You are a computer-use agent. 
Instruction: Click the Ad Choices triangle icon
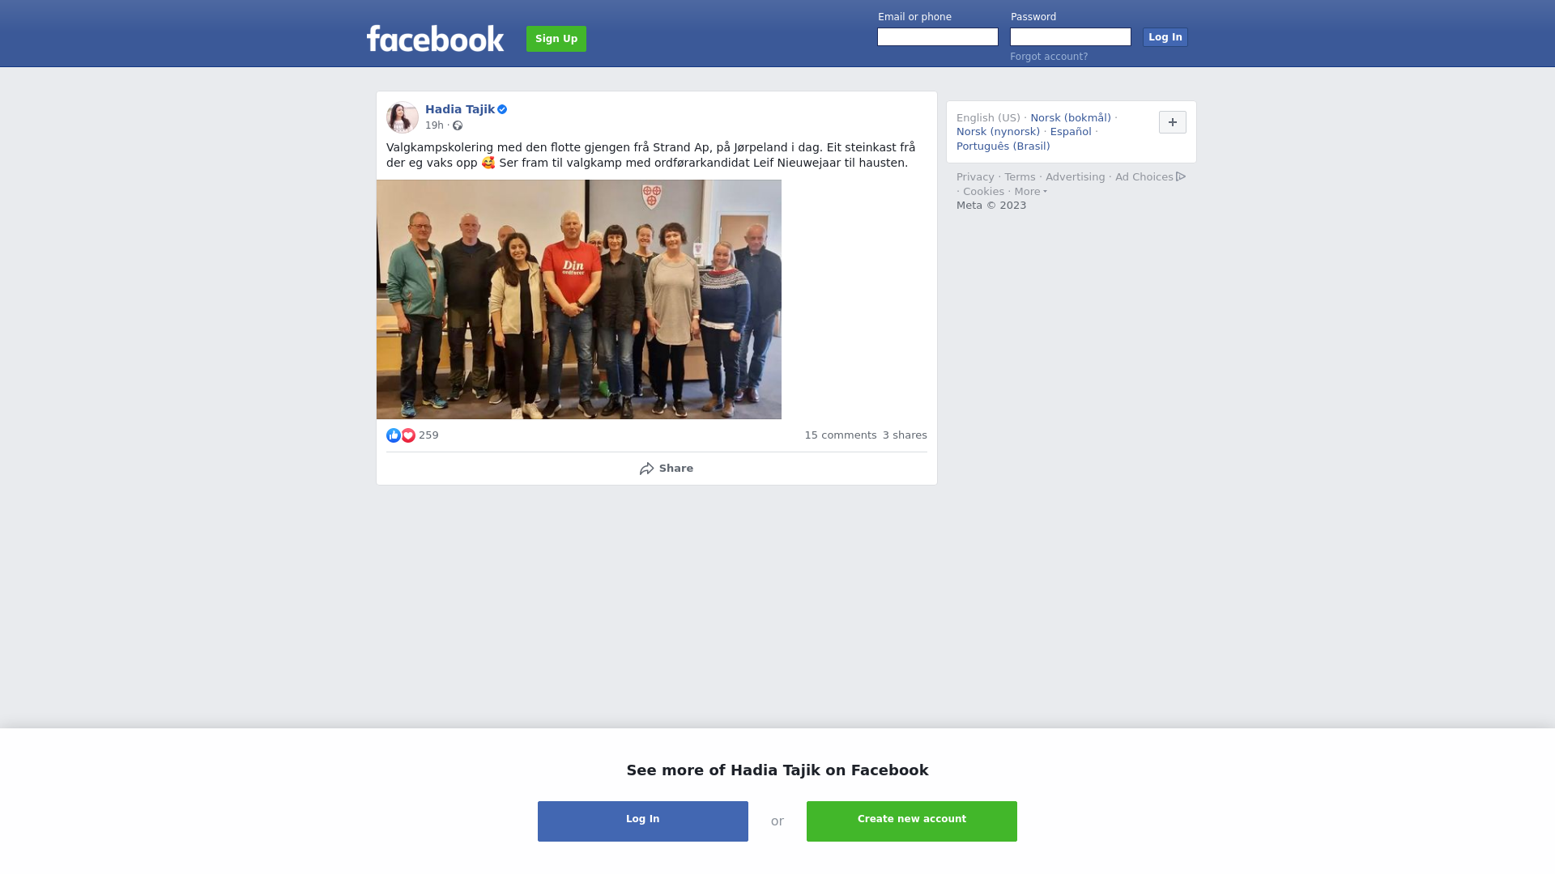point(1181,176)
